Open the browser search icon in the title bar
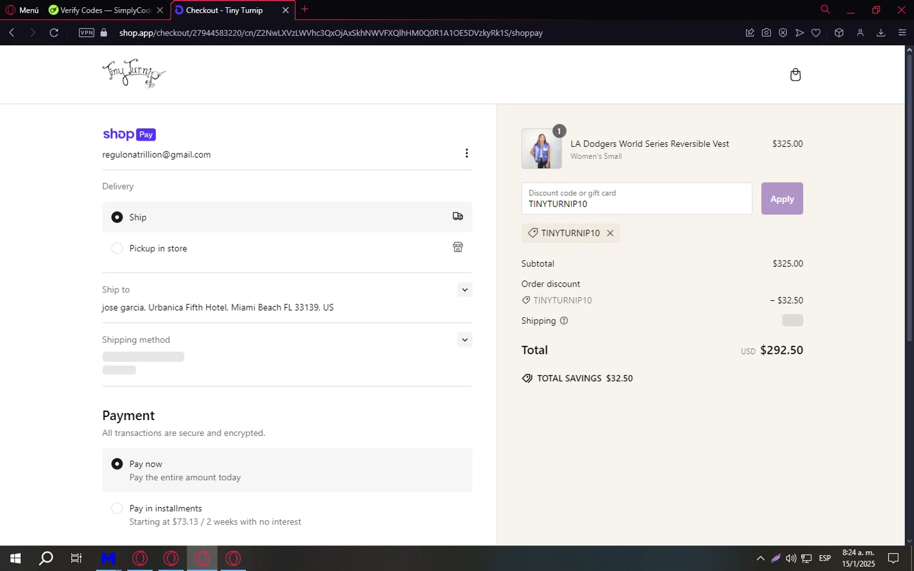914x571 pixels. pyautogui.click(x=825, y=10)
